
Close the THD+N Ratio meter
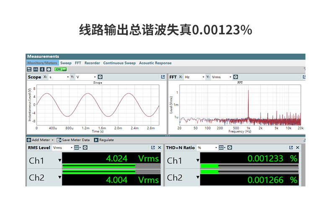pyautogui.click(x=297, y=147)
